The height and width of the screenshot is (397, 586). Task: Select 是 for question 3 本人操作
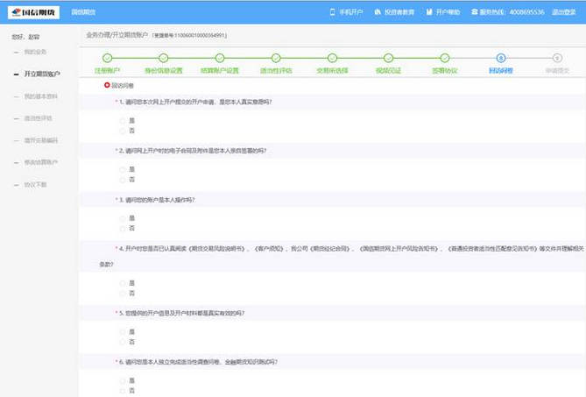click(x=123, y=218)
